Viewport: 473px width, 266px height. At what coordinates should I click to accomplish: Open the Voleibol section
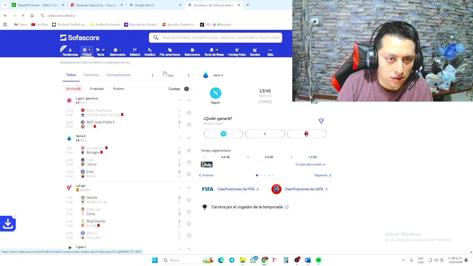(x=150, y=52)
